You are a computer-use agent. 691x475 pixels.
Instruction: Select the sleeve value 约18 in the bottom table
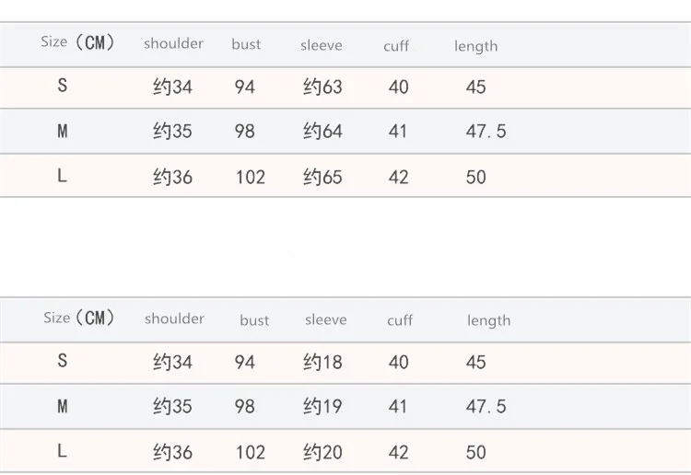322,363
